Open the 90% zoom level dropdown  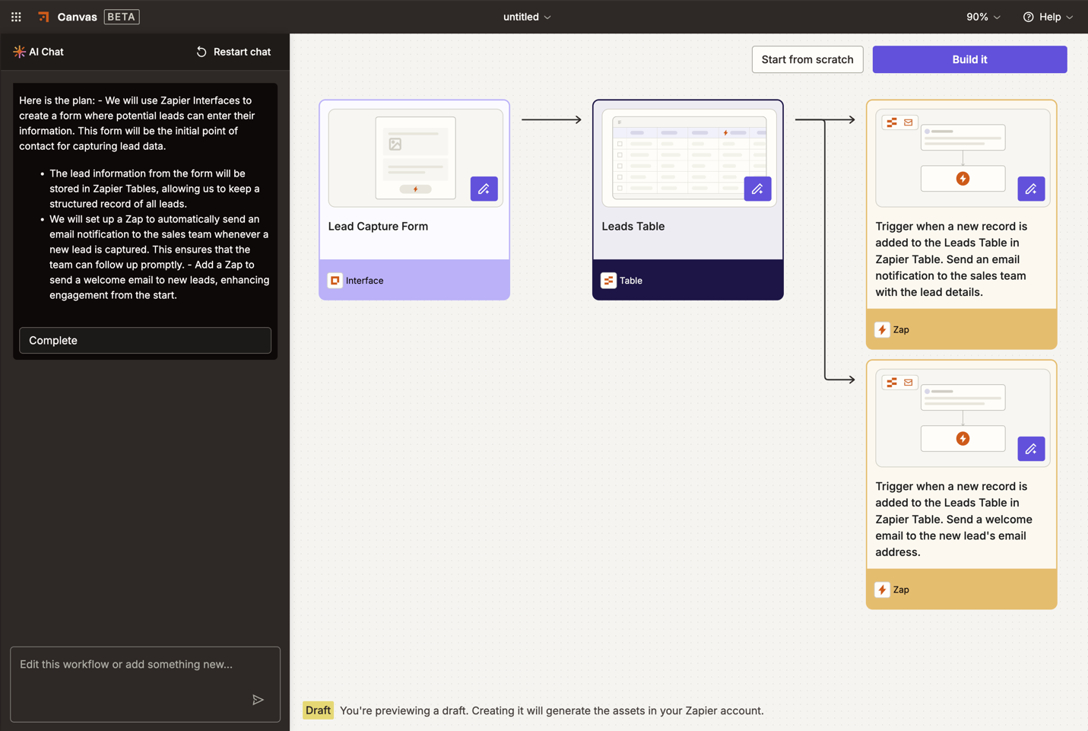coord(983,17)
